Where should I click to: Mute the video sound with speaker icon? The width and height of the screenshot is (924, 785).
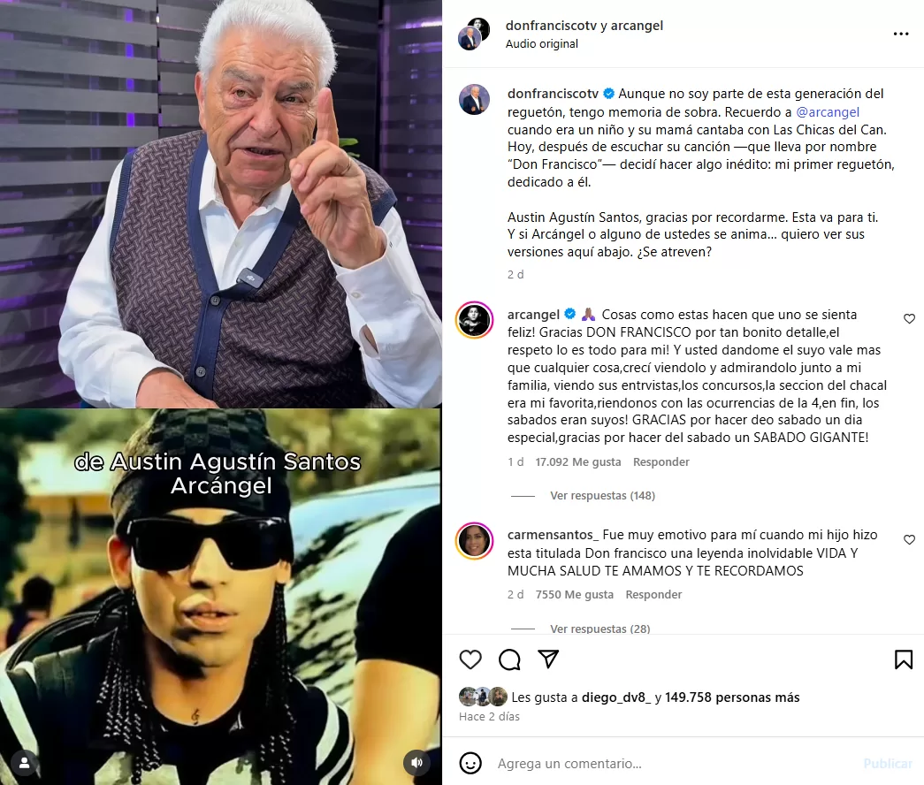point(416,763)
